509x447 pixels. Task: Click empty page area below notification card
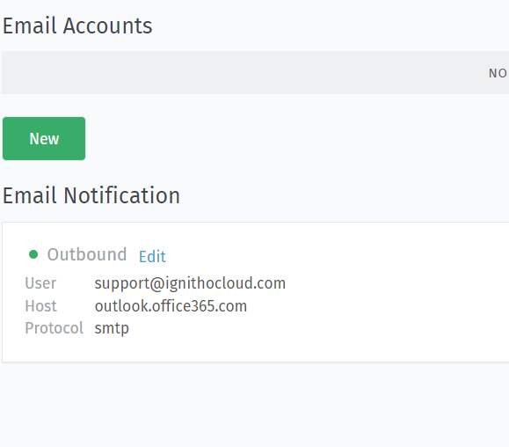click(x=255, y=405)
